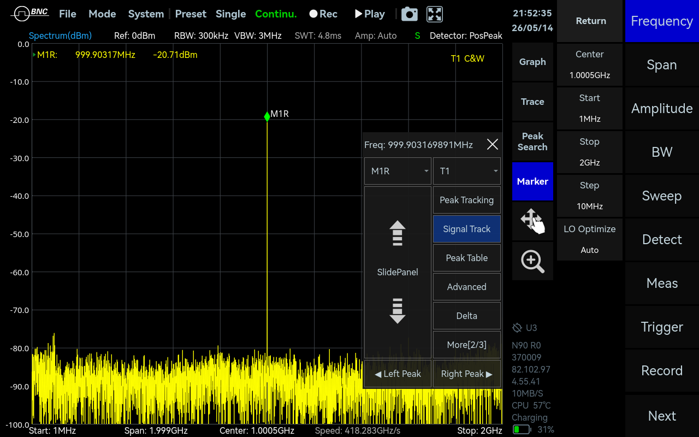Switch to Single sweep mode

pyautogui.click(x=230, y=14)
